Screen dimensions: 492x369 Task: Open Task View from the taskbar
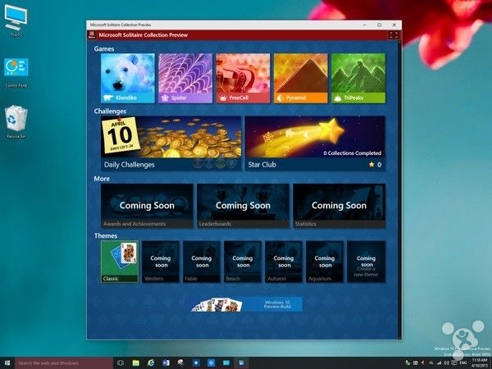(x=121, y=363)
